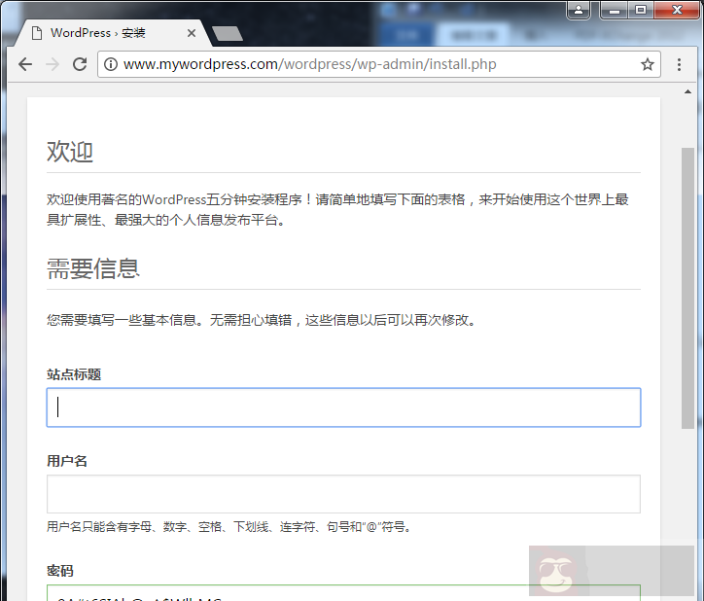Viewport: 704px width, 601px height.
Task: Open the Chrome user profile button
Action: pos(579,10)
